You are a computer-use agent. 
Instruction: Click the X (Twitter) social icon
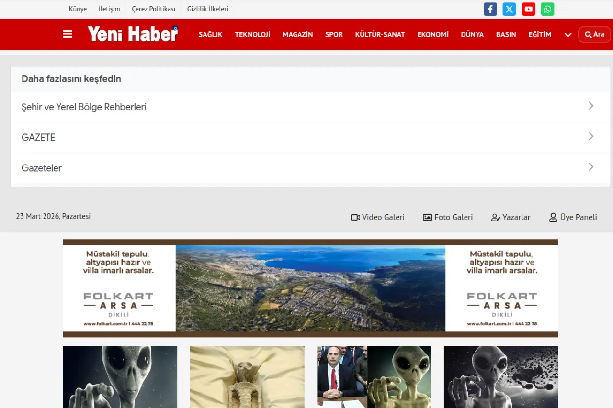509,9
